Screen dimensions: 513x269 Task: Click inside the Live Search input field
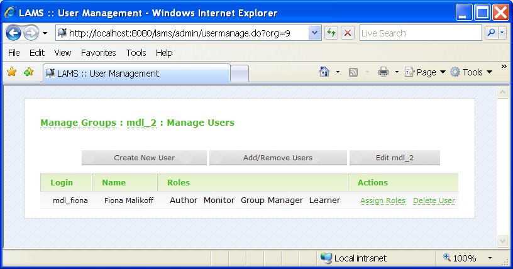pos(420,33)
